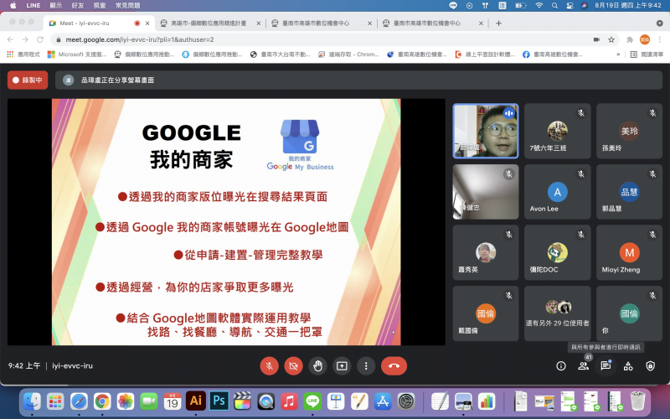This screenshot has height=419, width=670.
Task: Open the Trash in the Dock
Action: 637,401
